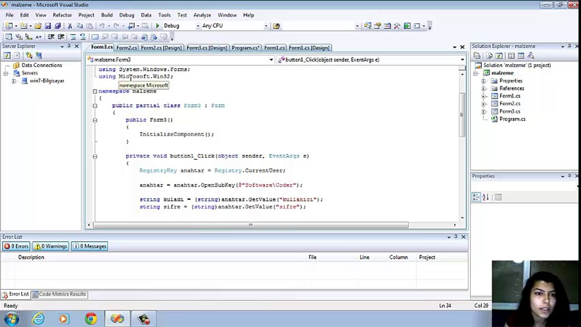Collapse the Form3 class code region
Screen dimensions: 581x327
coord(95,106)
